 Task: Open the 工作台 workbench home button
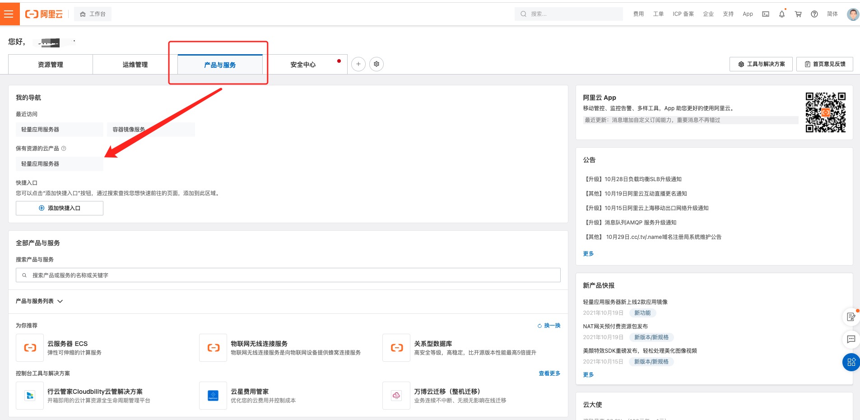93,14
